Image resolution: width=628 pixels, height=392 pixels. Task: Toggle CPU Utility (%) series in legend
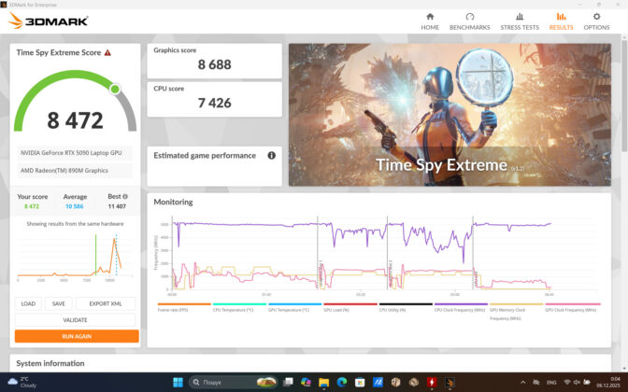pos(392,310)
